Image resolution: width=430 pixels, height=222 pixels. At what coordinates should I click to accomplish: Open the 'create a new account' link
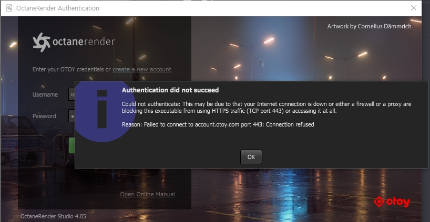pyautogui.click(x=142, y=69)
